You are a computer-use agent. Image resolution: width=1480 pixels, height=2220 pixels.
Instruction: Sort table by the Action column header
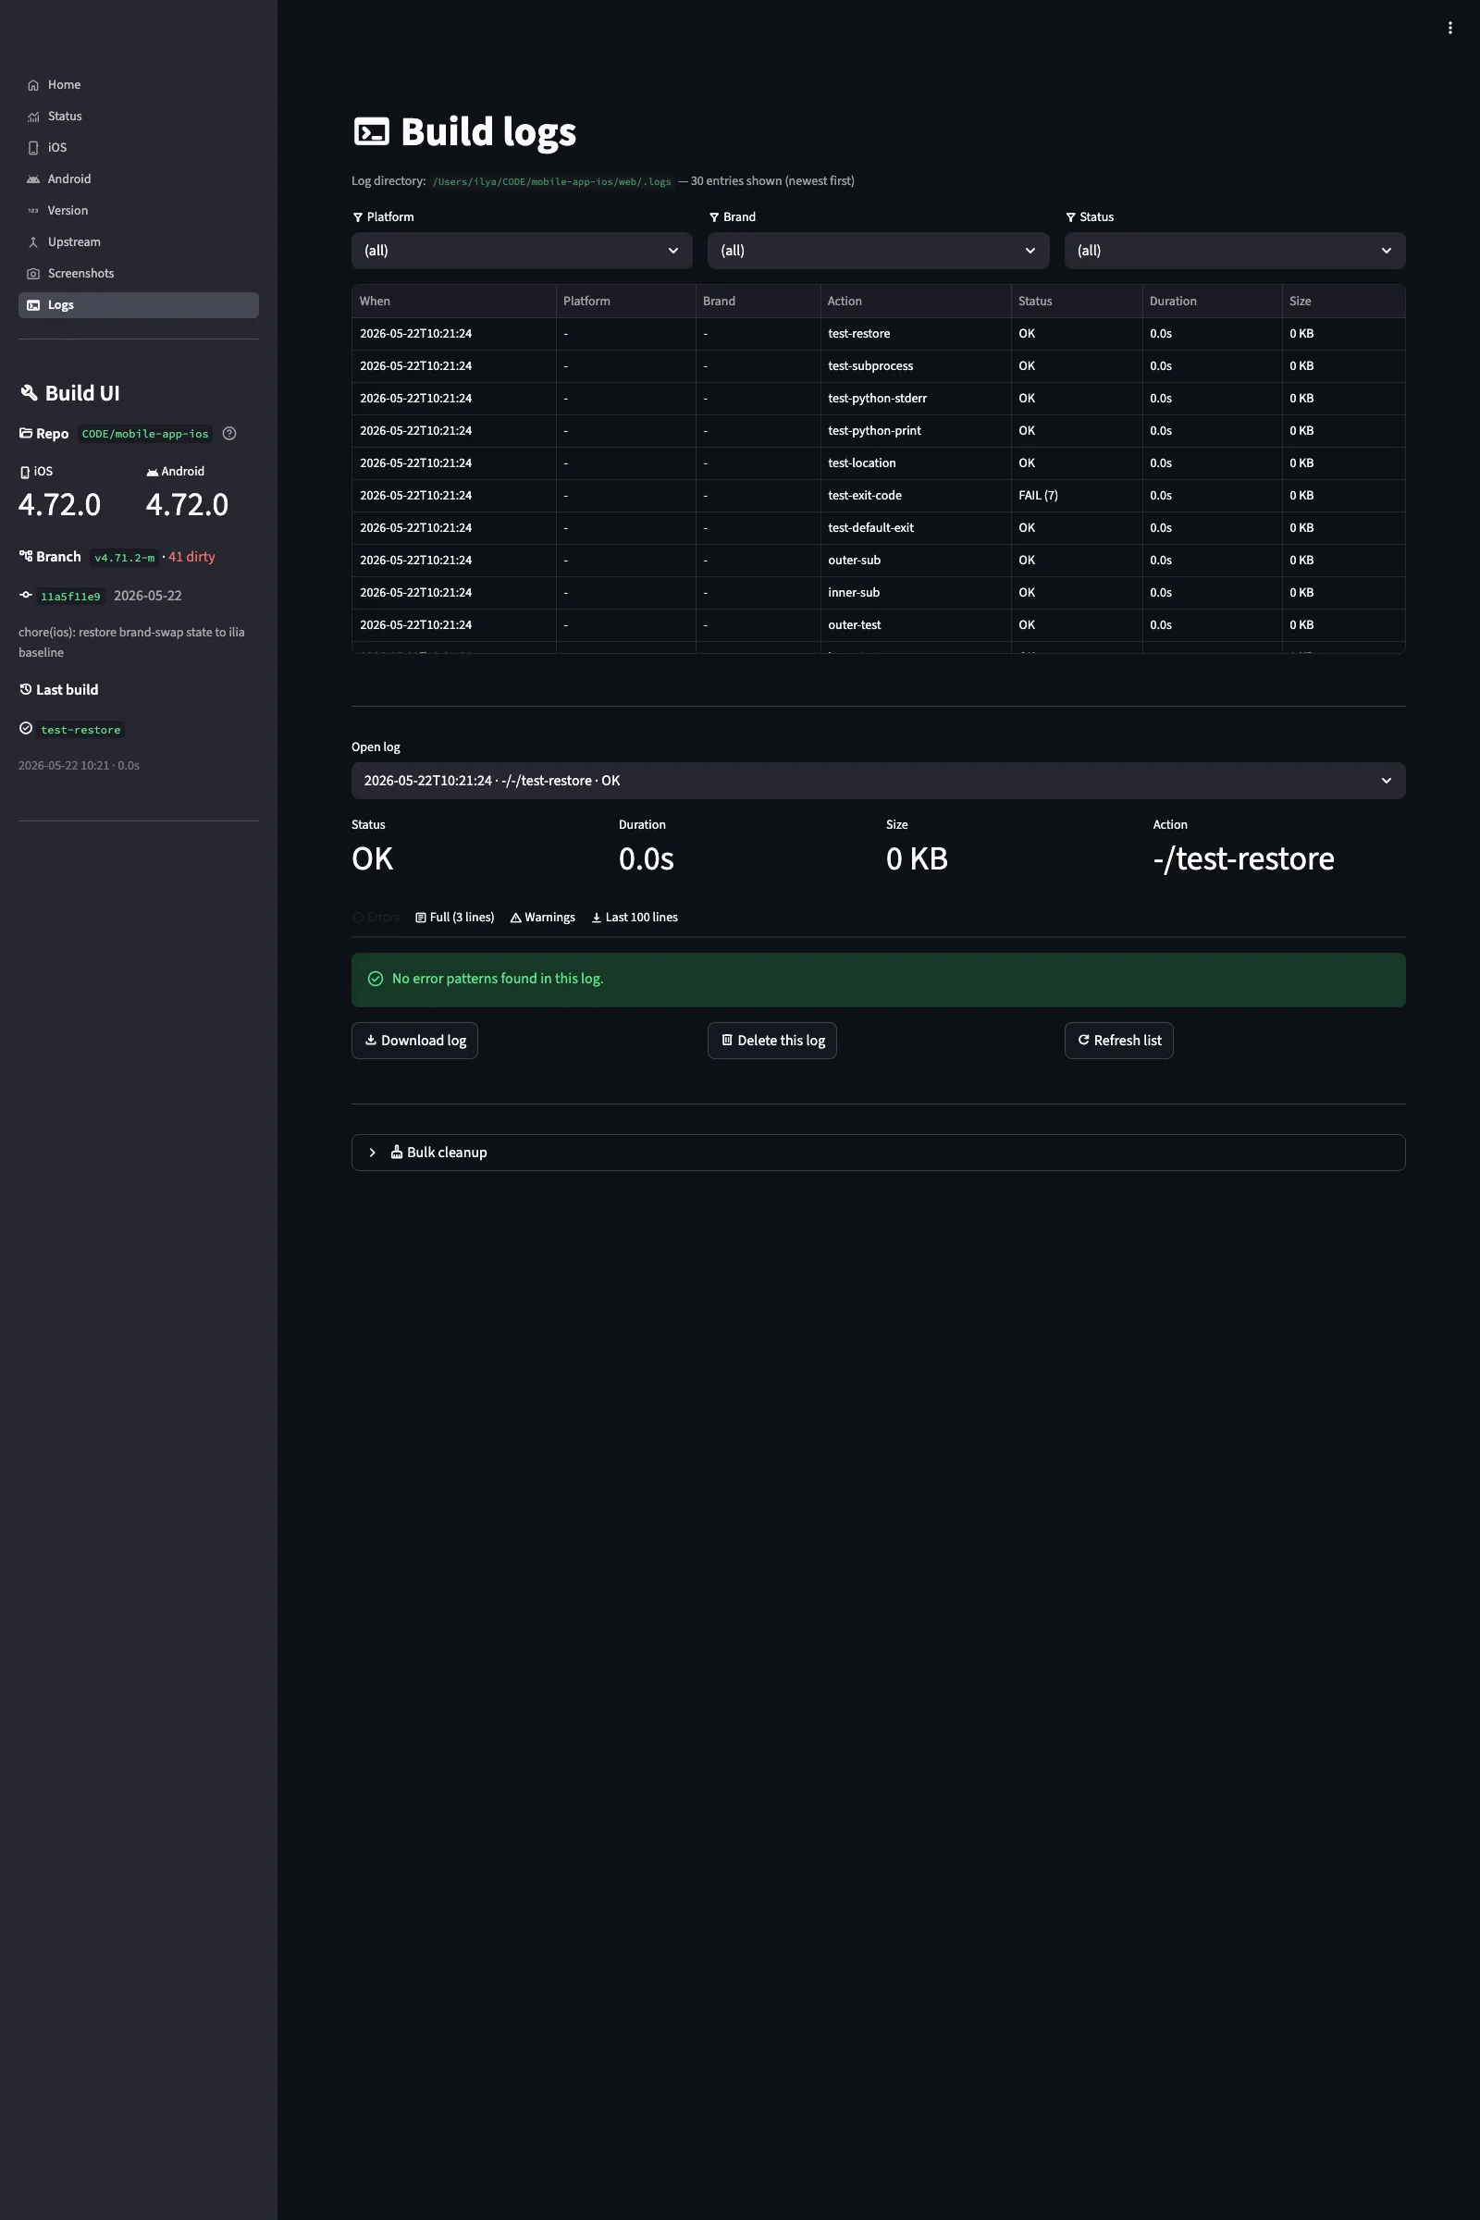point(916,302)
